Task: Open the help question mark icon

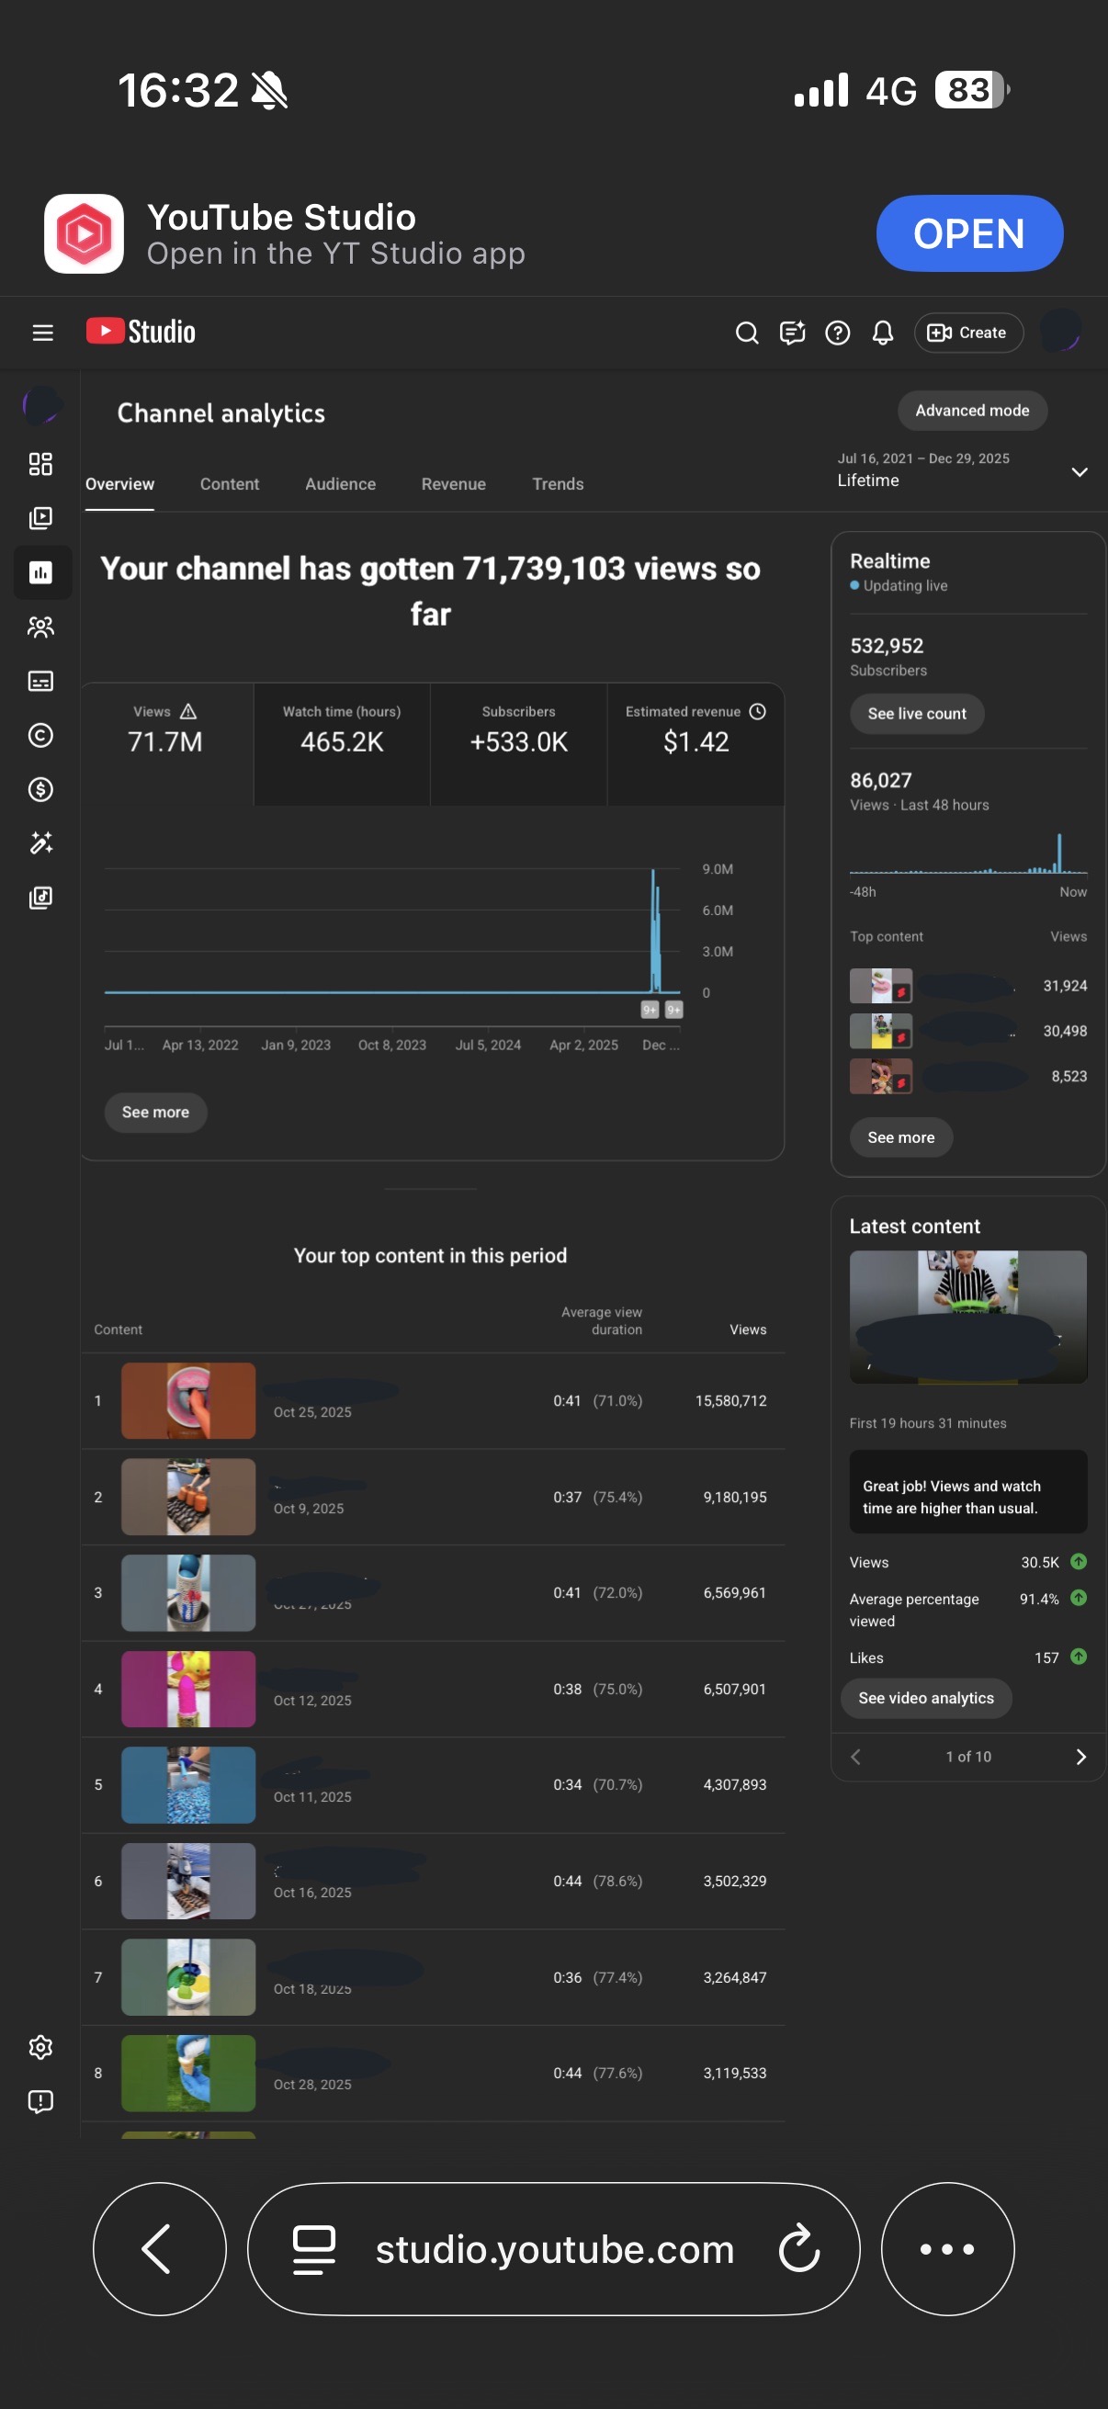Action: click(837, 333)
